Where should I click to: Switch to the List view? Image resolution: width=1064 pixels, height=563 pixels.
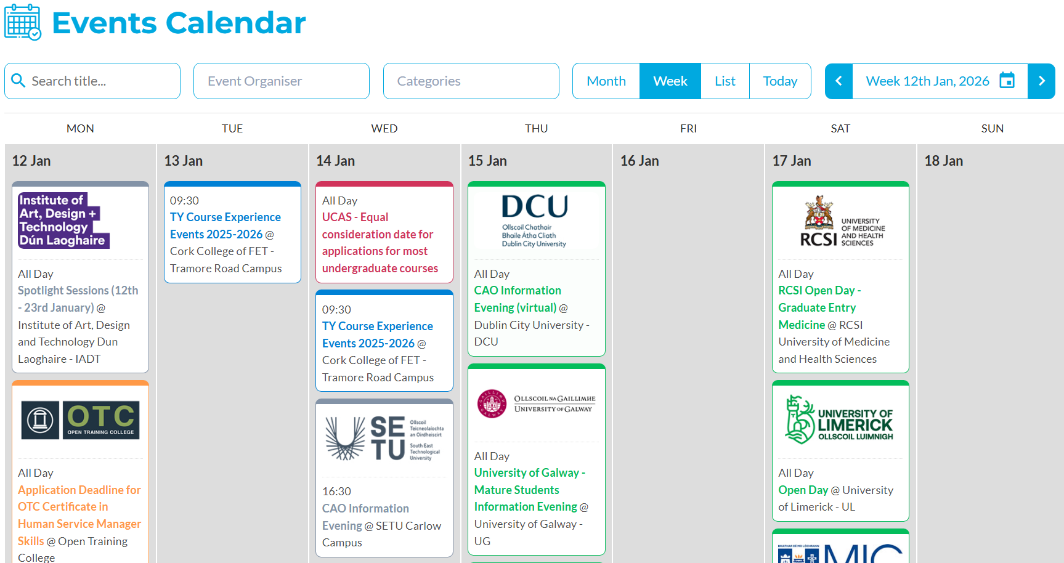[725, 81]
